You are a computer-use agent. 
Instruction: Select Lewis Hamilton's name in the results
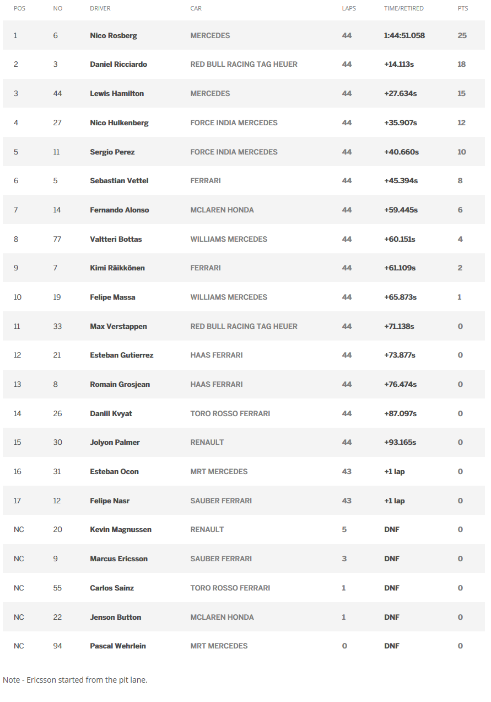[117, 94]
